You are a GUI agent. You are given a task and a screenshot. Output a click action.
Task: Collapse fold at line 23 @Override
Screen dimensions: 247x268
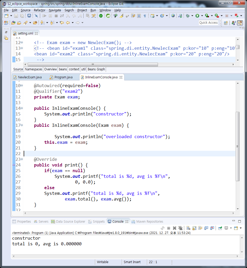(x=22, y=159)
